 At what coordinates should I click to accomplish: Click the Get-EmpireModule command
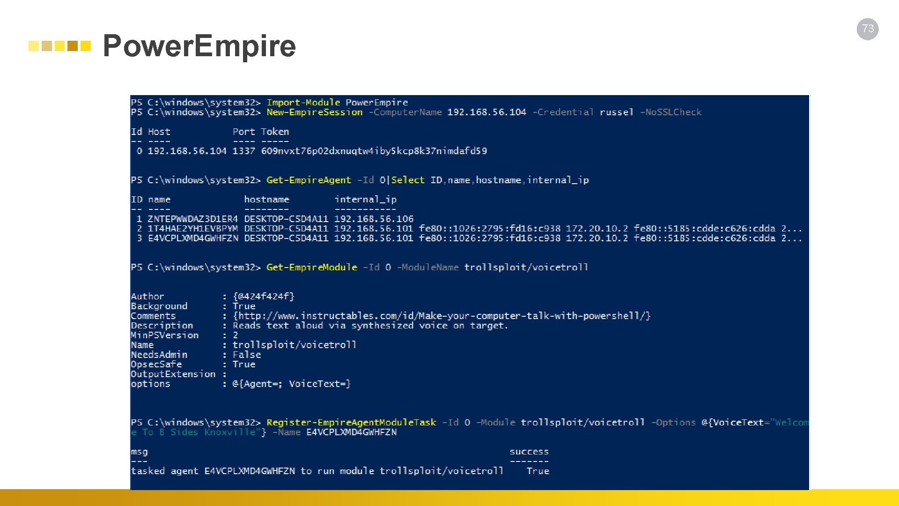(311, 267)
